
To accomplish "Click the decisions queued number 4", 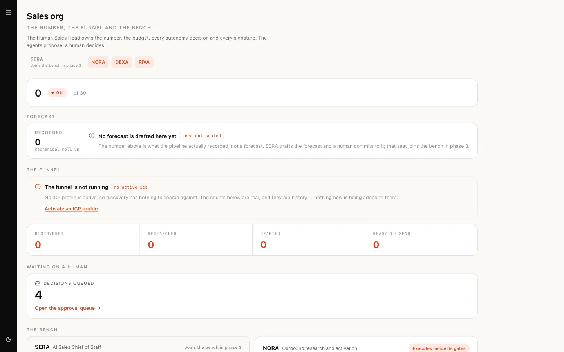I will coord(38,295).
